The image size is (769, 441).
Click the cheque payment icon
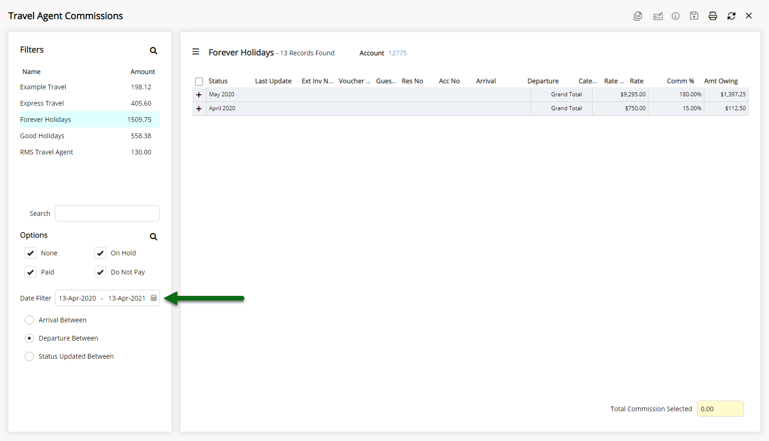(x=658, y=16)
